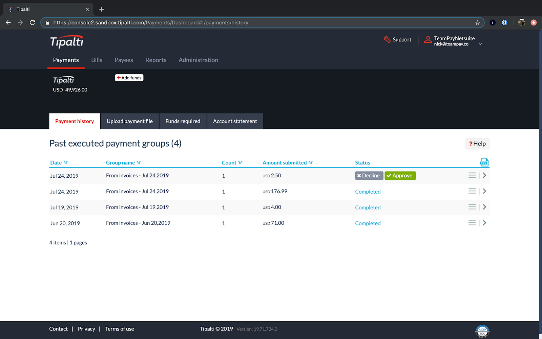542x339 pixels.
Task: Sort by Count column header
Action: [229, 163]
